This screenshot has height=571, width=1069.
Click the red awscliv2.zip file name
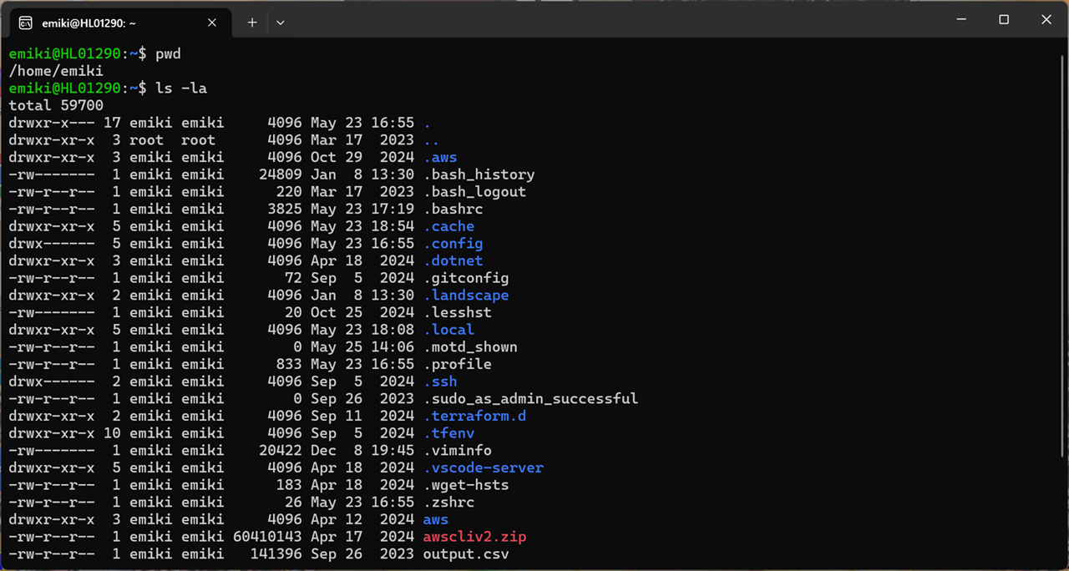[x=474, y=537]
